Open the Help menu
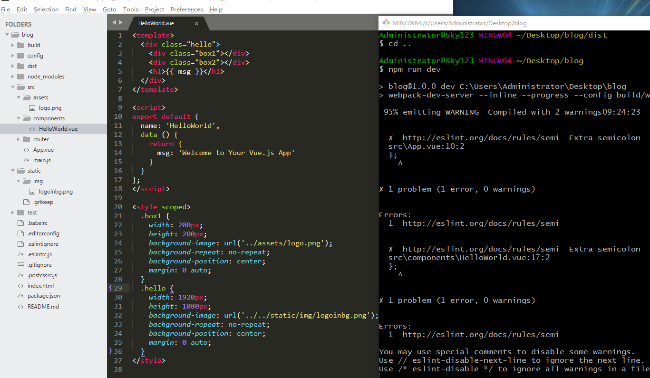The width and height of the screenshot is (650, 378). [x=216, y=9]
